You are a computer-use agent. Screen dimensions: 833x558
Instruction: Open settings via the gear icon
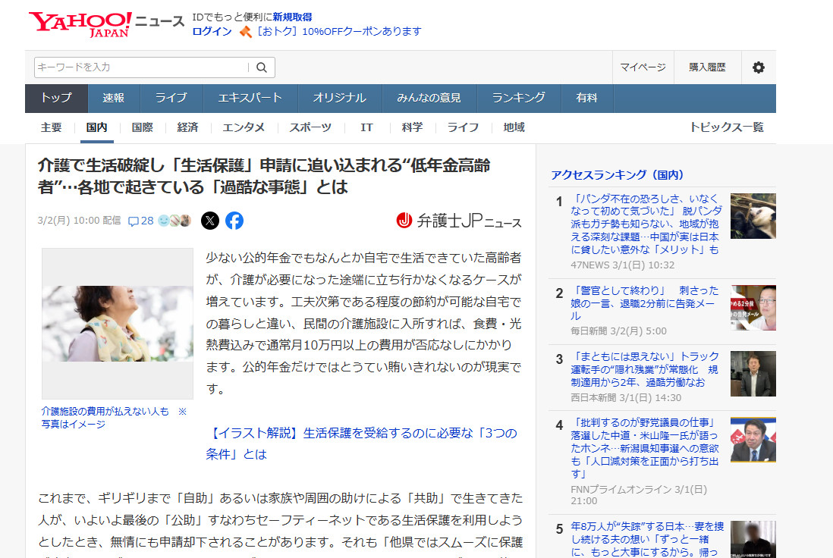pyautogui.click(x=758, y=67)
